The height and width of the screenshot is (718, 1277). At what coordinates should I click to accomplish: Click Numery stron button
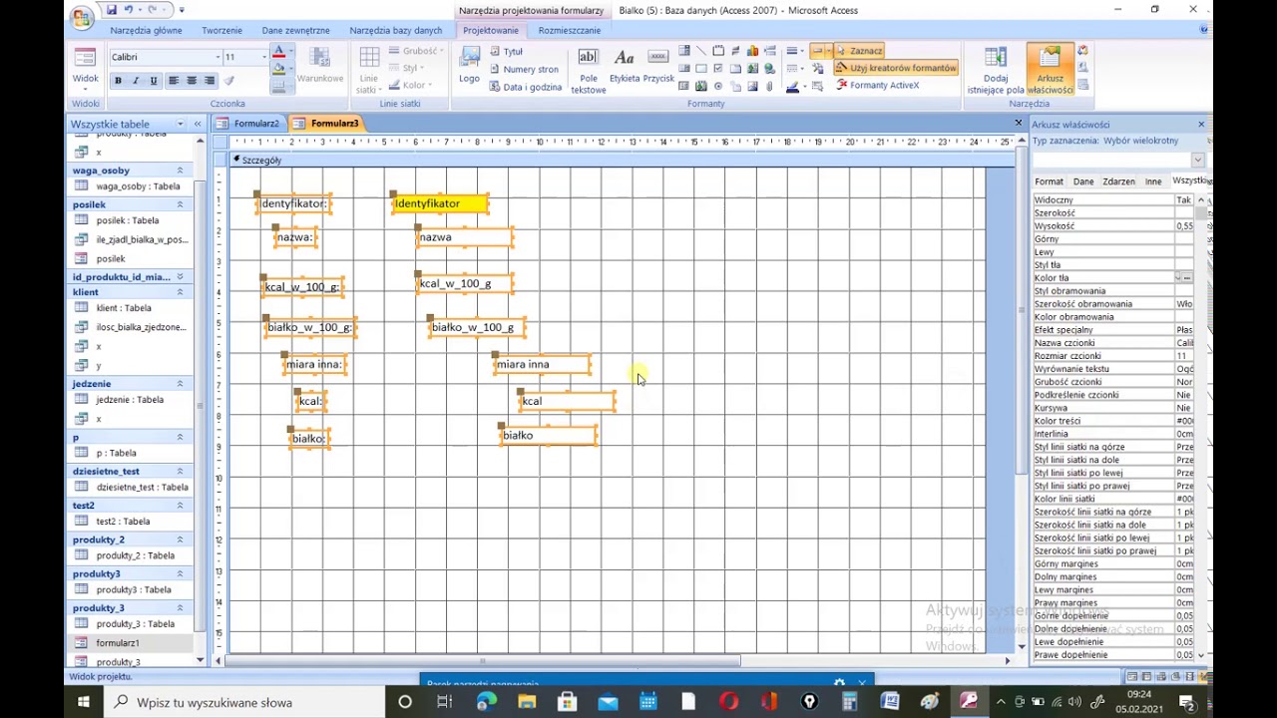tap(523, 69)
